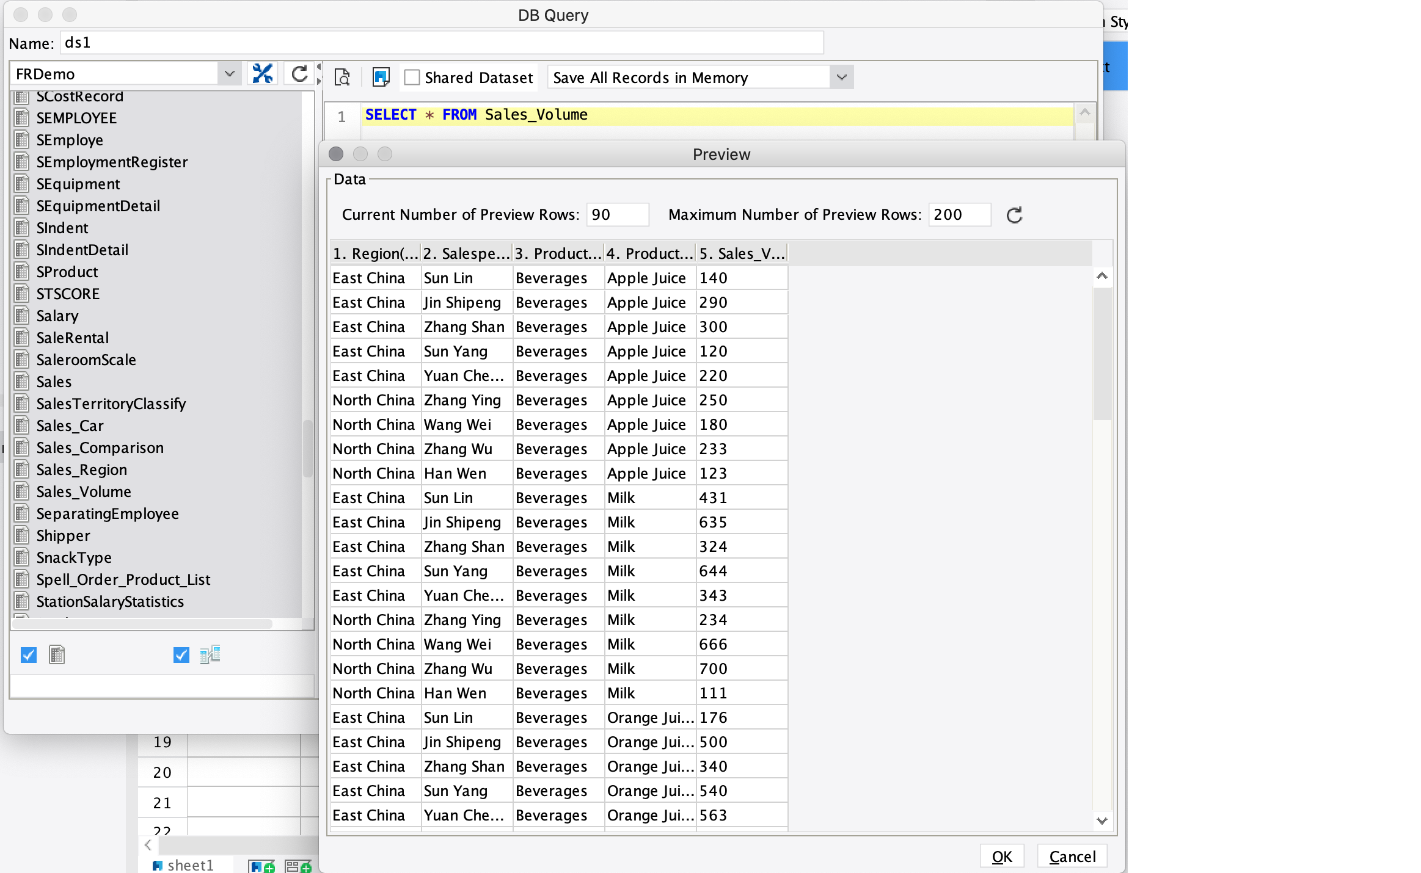
Task: Click the Sales_Car table icon
Action: (22, 426)
